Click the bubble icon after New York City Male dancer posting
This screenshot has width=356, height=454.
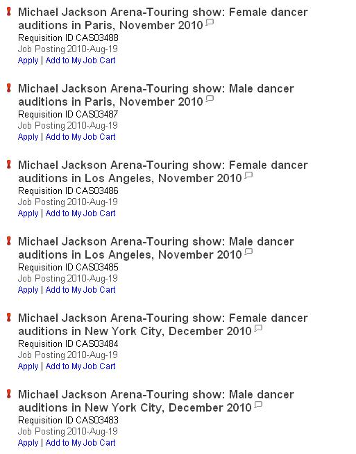(x=258, y=405)
